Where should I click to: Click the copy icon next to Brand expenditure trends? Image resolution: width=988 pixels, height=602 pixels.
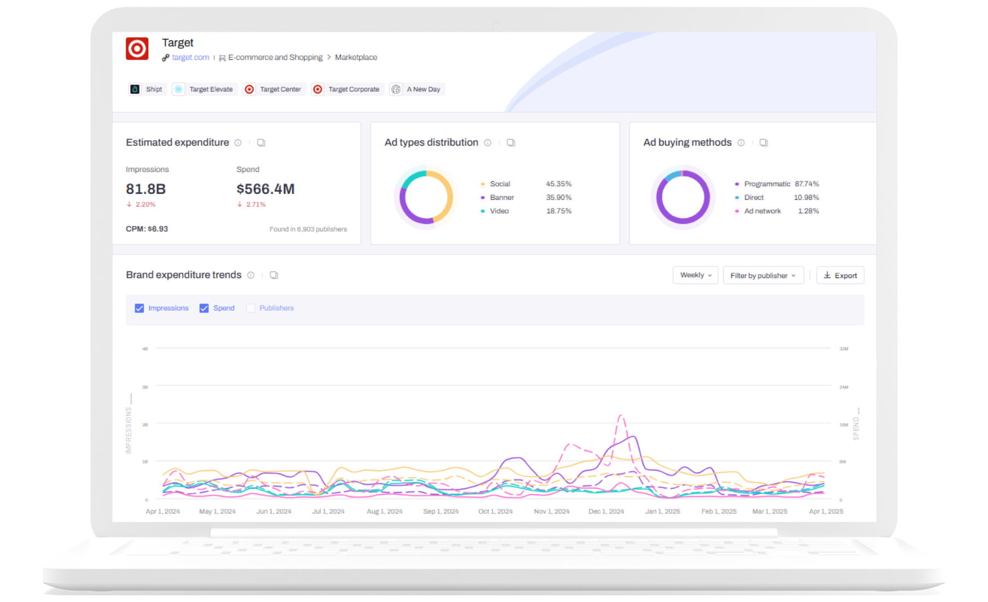(x=274, y=275)
